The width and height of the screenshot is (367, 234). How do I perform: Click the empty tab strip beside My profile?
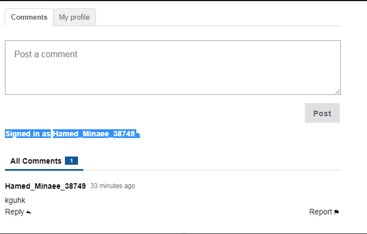click(x=218, y=17)
